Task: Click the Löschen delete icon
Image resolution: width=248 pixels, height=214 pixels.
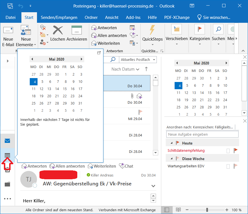Action: [58, 34]
